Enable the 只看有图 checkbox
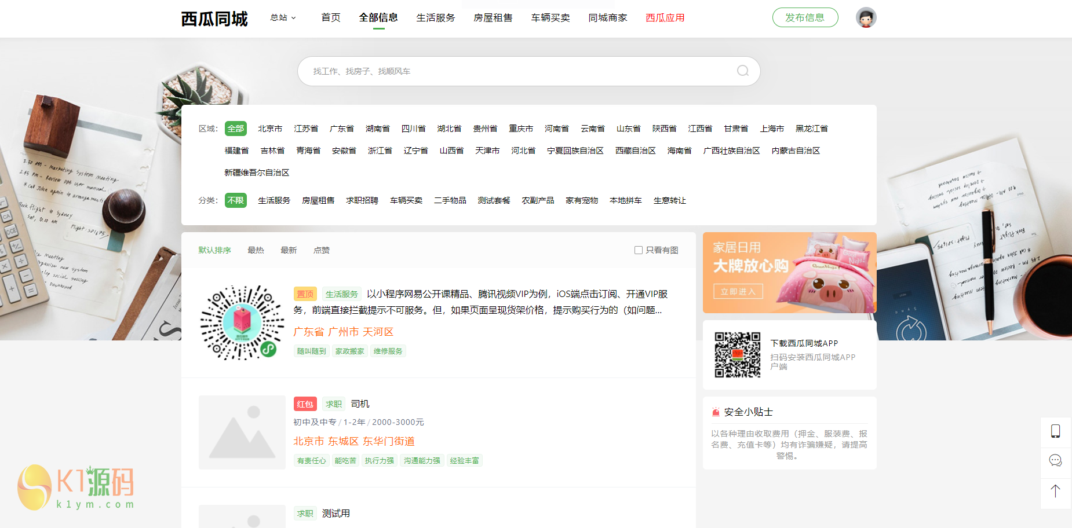The image size is (1072, 528). pyautogui.click(x=638, y=251)
